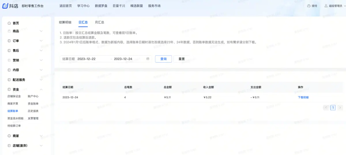
Task: Switch to the 结算明细 tab
Action: click(x=65, y=22)
